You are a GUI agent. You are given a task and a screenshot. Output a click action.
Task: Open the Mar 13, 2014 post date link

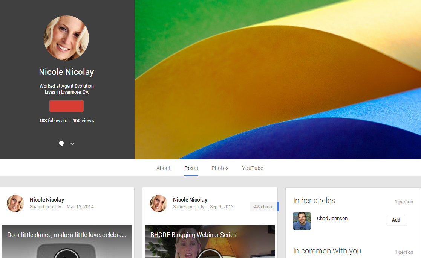point(80,207)
